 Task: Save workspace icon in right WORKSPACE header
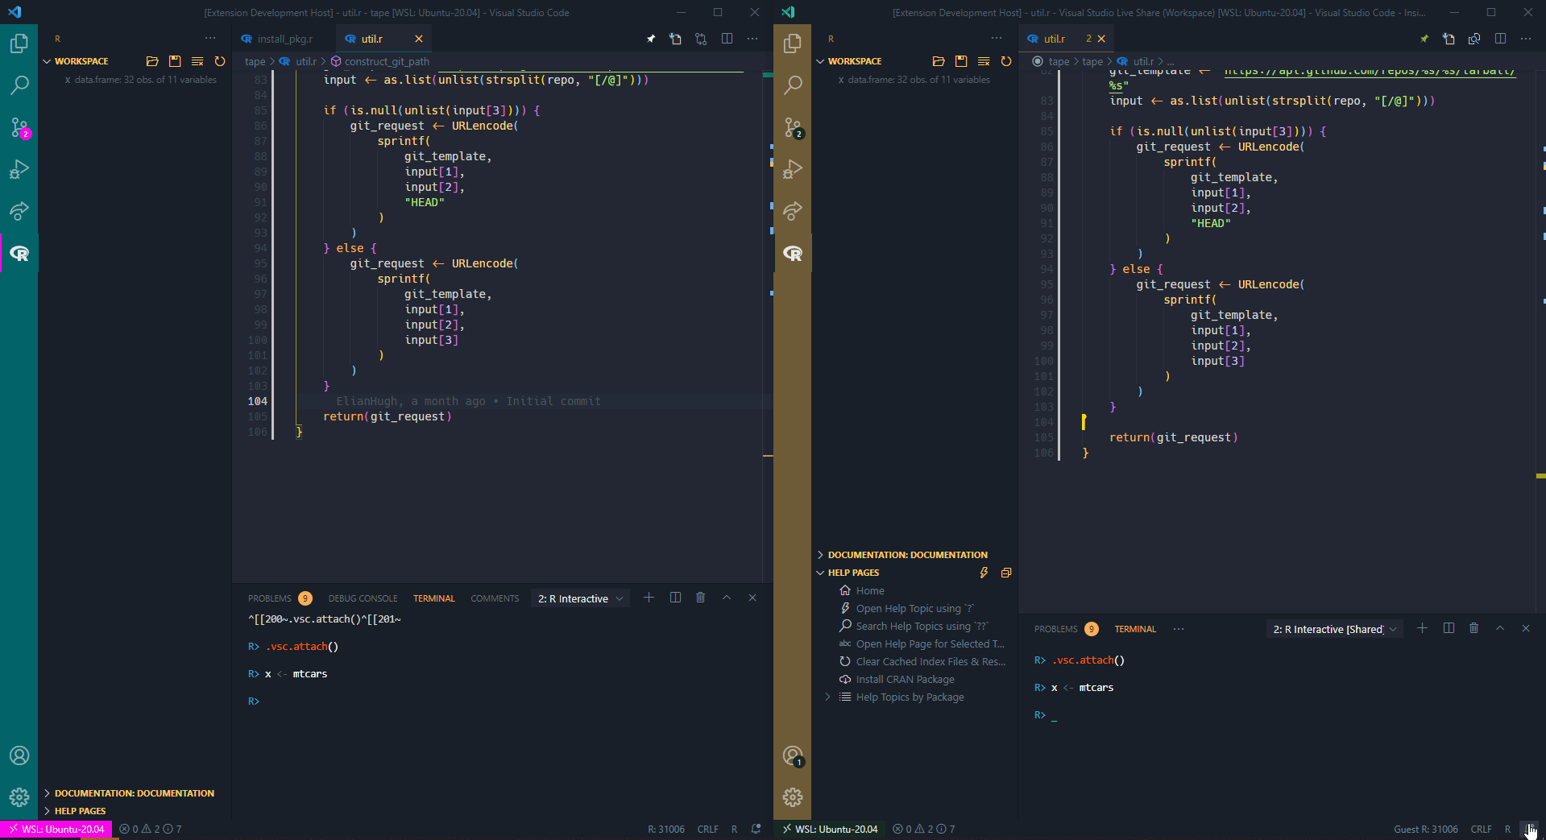click(x=961, y=61)
